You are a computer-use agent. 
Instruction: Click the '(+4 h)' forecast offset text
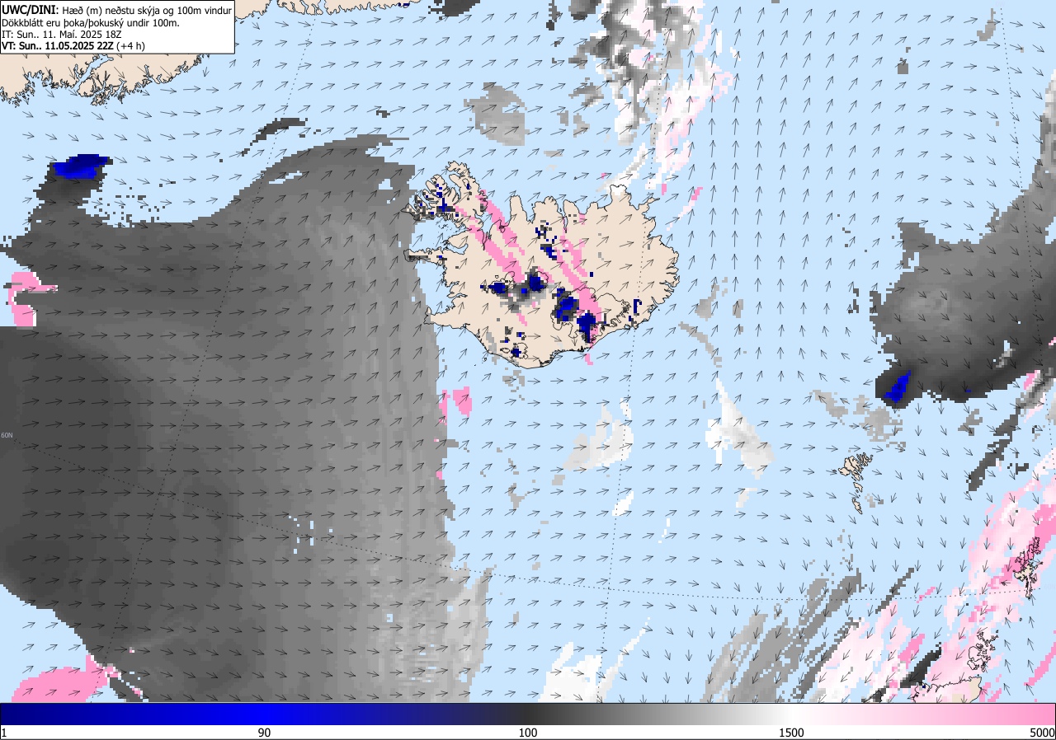[132, 47]
